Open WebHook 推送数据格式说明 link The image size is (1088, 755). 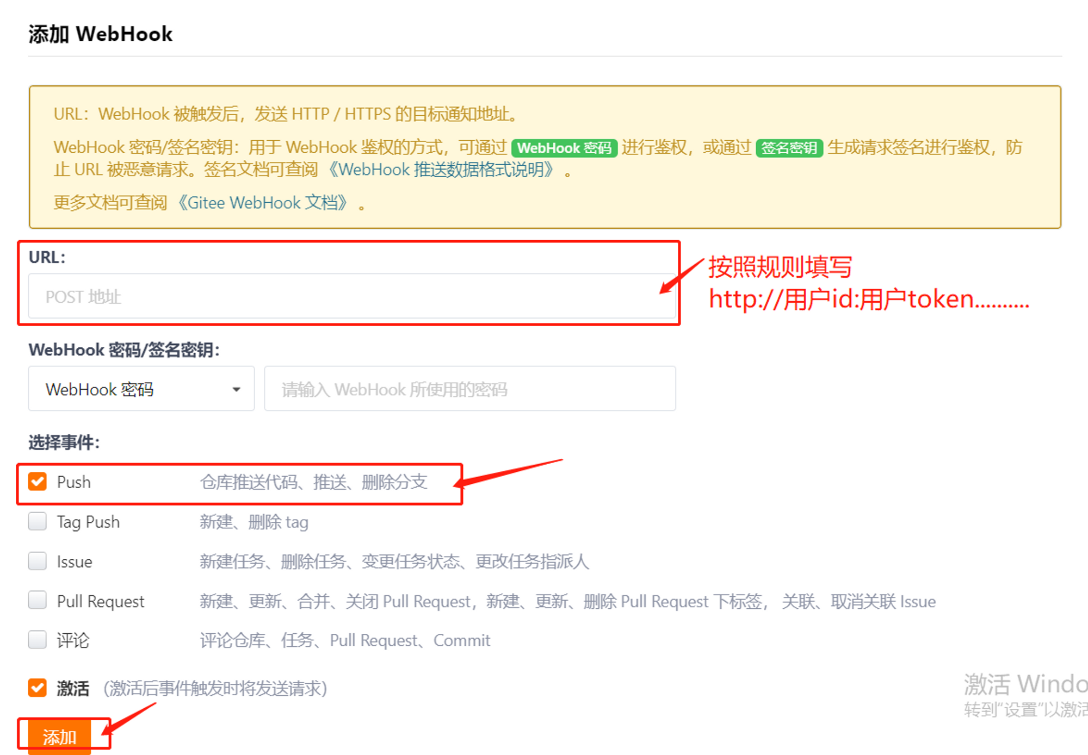(x=442, y=170)
